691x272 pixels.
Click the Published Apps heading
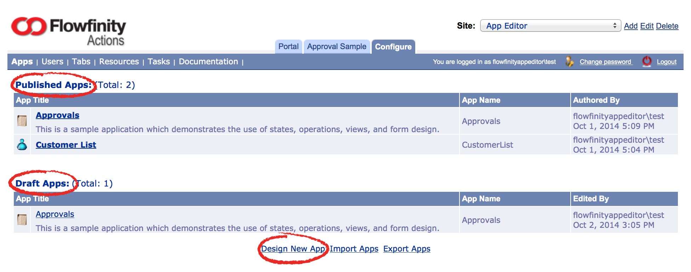(53, 85)
